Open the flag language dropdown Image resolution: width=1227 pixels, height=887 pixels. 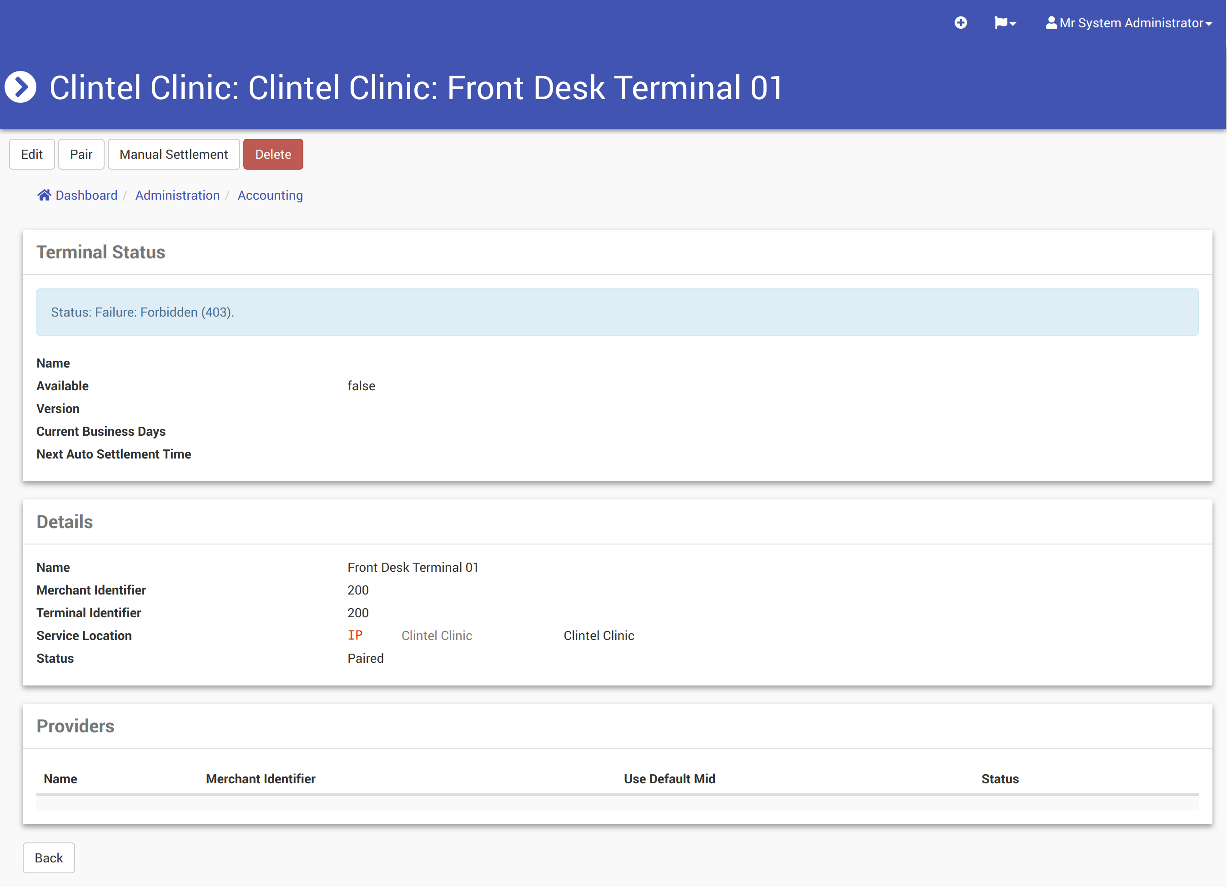click(x=1005, y=23)
